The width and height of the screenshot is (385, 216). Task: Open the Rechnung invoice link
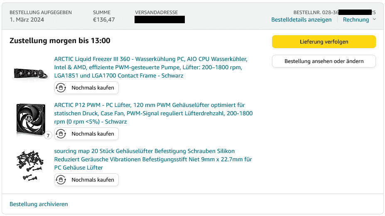click(356, 19)
